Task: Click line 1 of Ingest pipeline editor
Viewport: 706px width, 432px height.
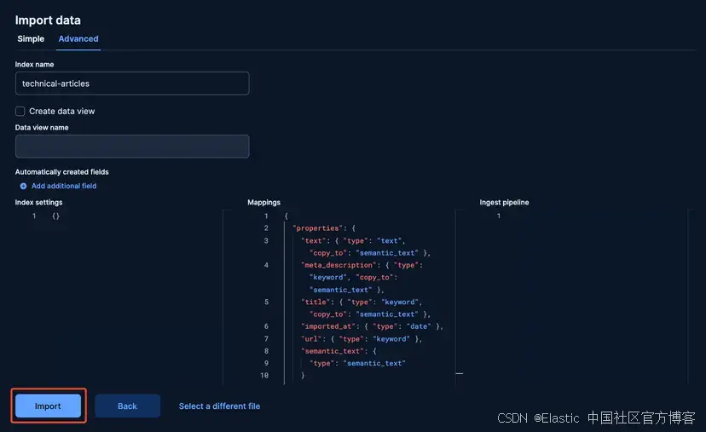Action: (x=499, y=216)
